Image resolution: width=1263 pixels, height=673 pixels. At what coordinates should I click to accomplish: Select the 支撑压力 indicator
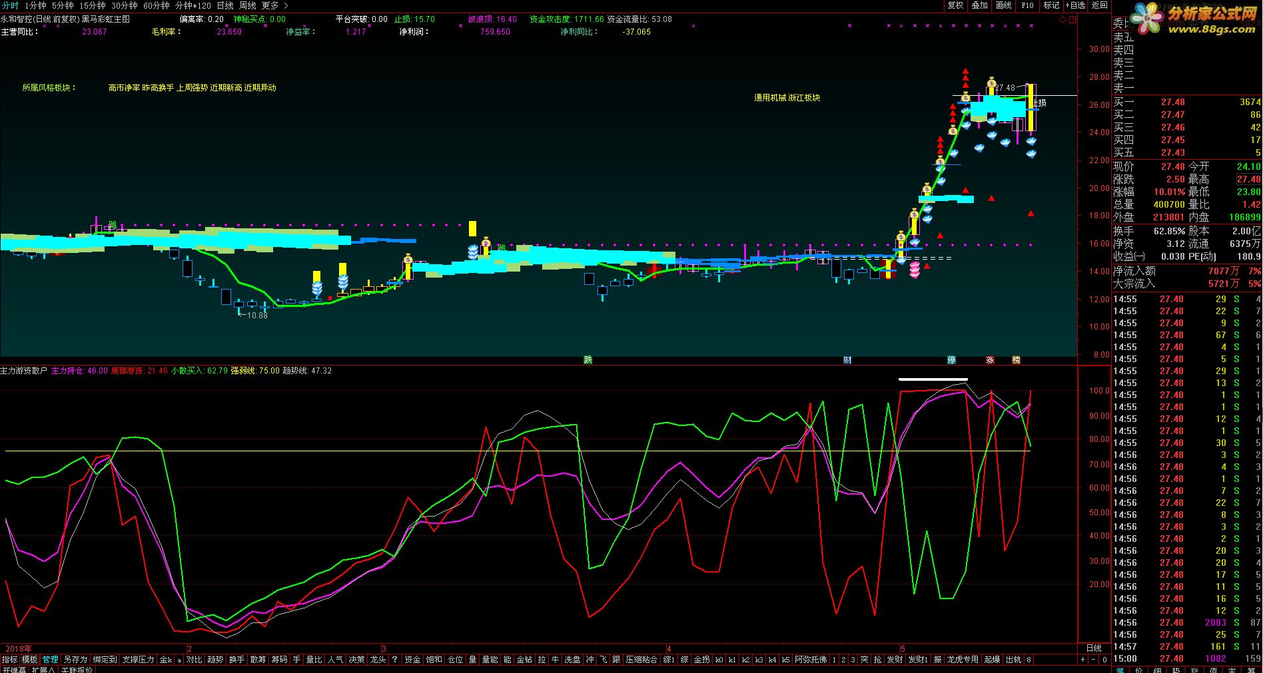tap(138, 660)
